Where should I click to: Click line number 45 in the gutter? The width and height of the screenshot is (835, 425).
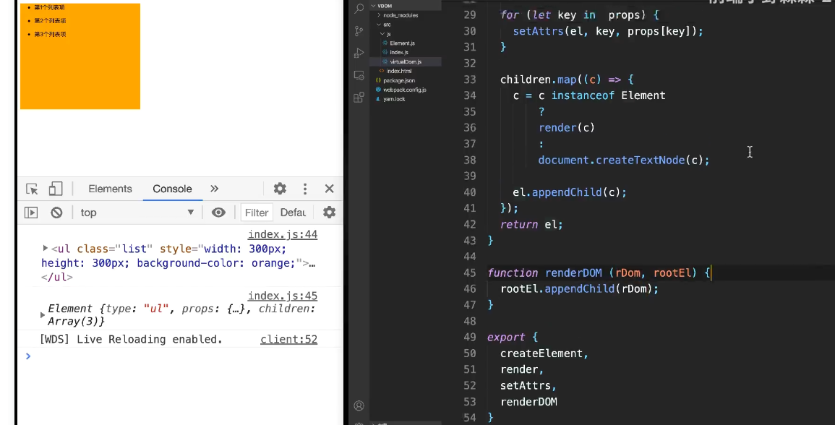(x=470, y=272)
